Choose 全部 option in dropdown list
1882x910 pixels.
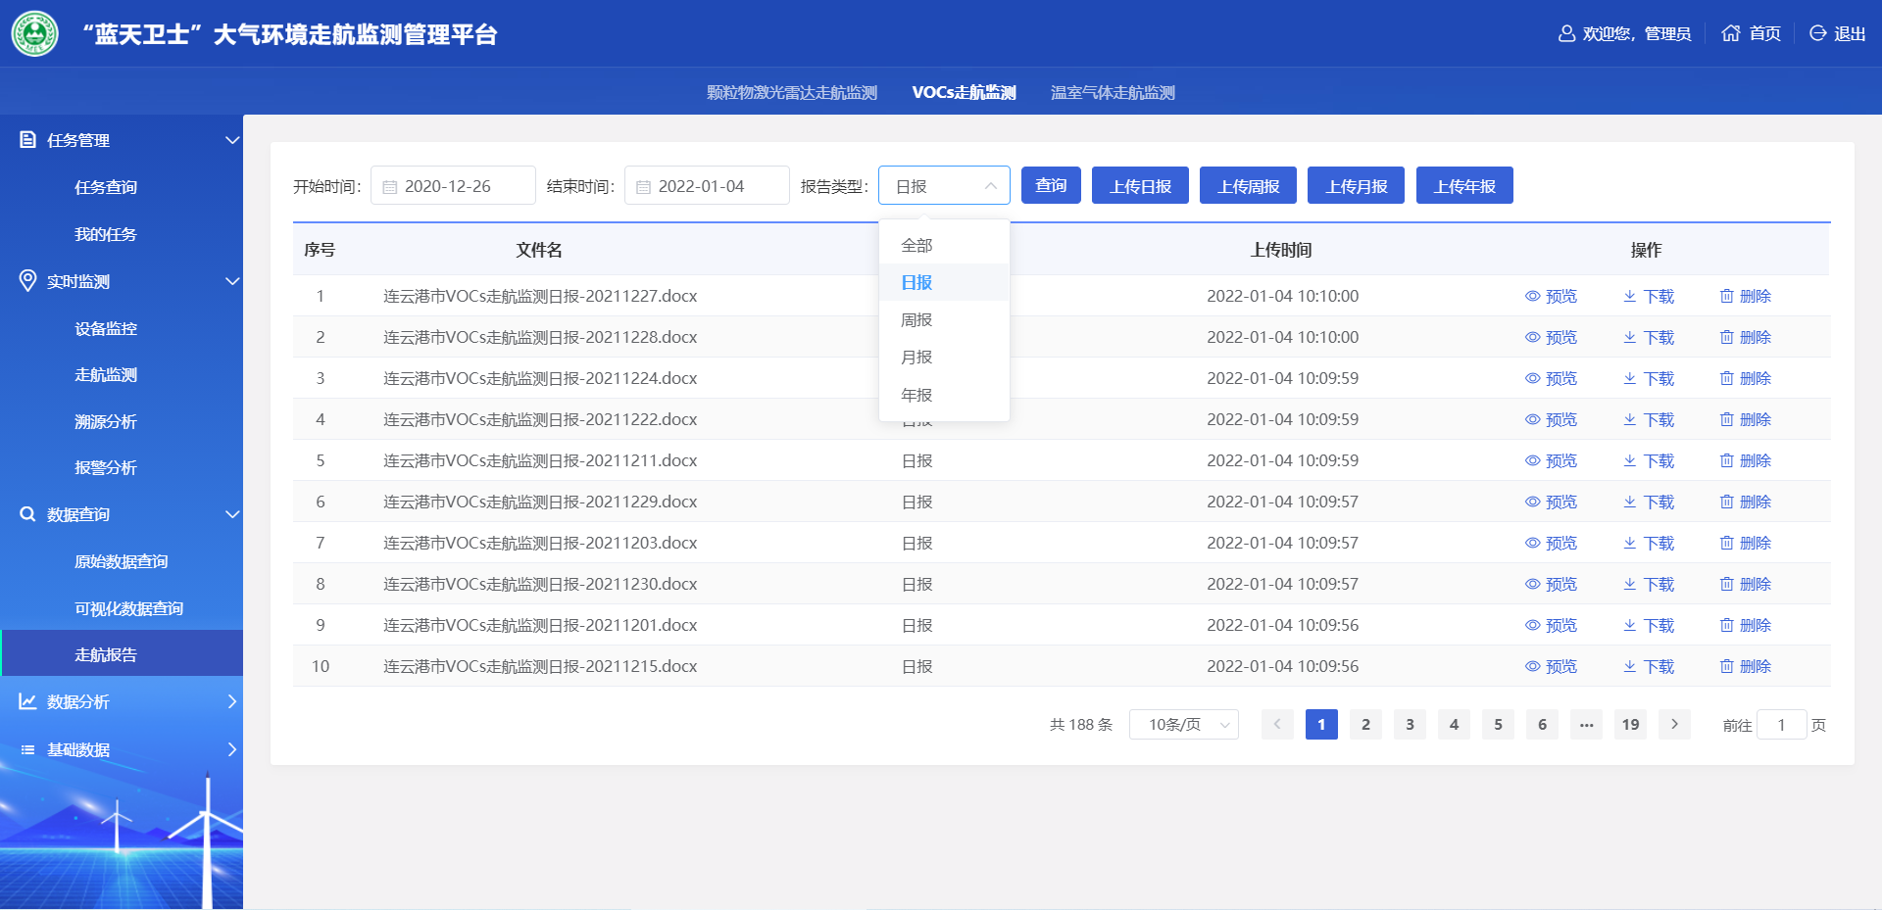[x=916, y=245]
